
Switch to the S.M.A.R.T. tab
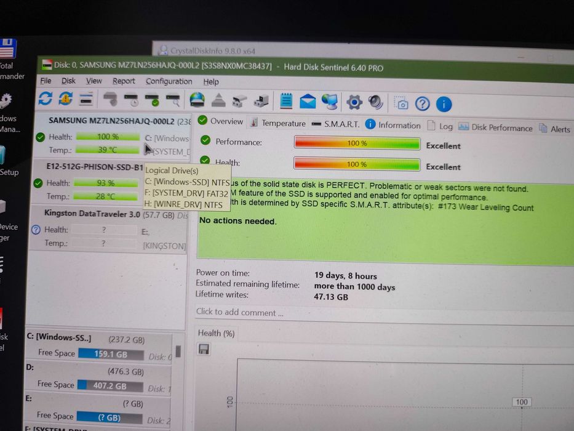[x=335, y=124]
